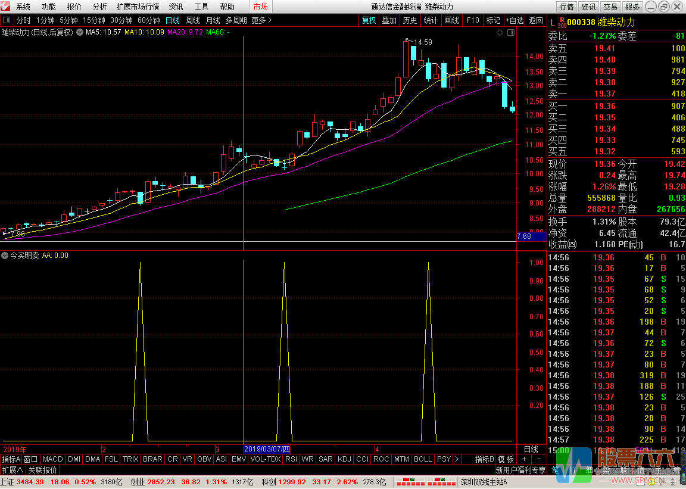686x489 pixels.
Task: Click the plus zoom-in button at the bottom right
Action: tap(524, 459)
